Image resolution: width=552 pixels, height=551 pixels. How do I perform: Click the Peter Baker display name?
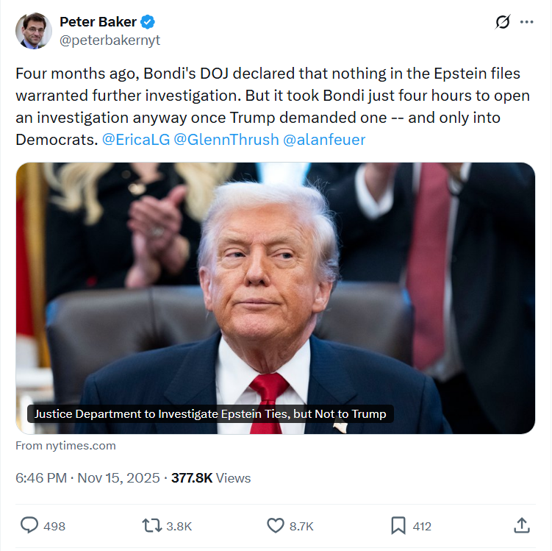(98, 22)
